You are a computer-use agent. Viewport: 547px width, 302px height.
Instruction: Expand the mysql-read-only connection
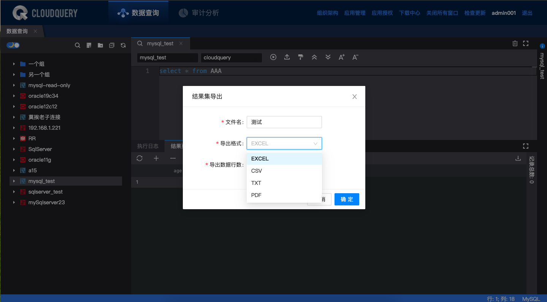pos(14,85)
